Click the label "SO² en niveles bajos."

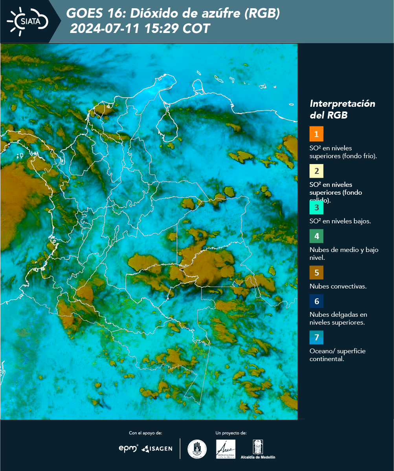[x=340, y=221]
